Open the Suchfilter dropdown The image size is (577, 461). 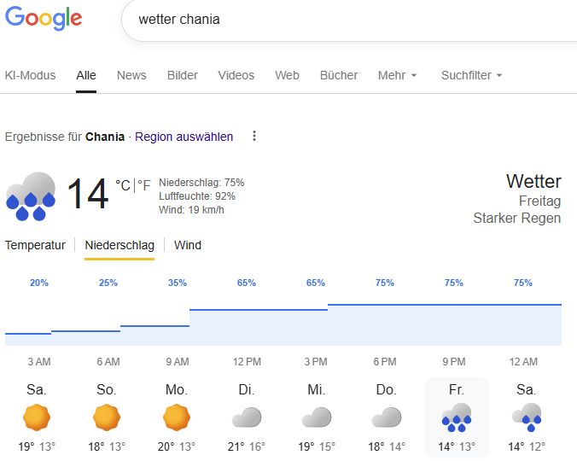pyautogui.click(x=471, y=75)
